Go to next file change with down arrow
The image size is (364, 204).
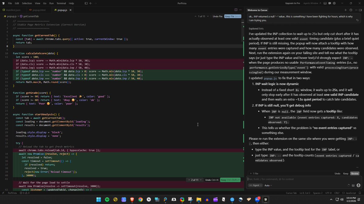208,16
